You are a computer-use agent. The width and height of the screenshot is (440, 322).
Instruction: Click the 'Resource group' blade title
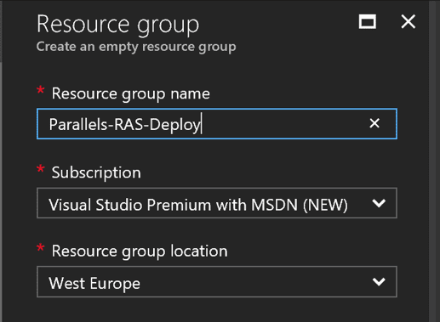118,25
